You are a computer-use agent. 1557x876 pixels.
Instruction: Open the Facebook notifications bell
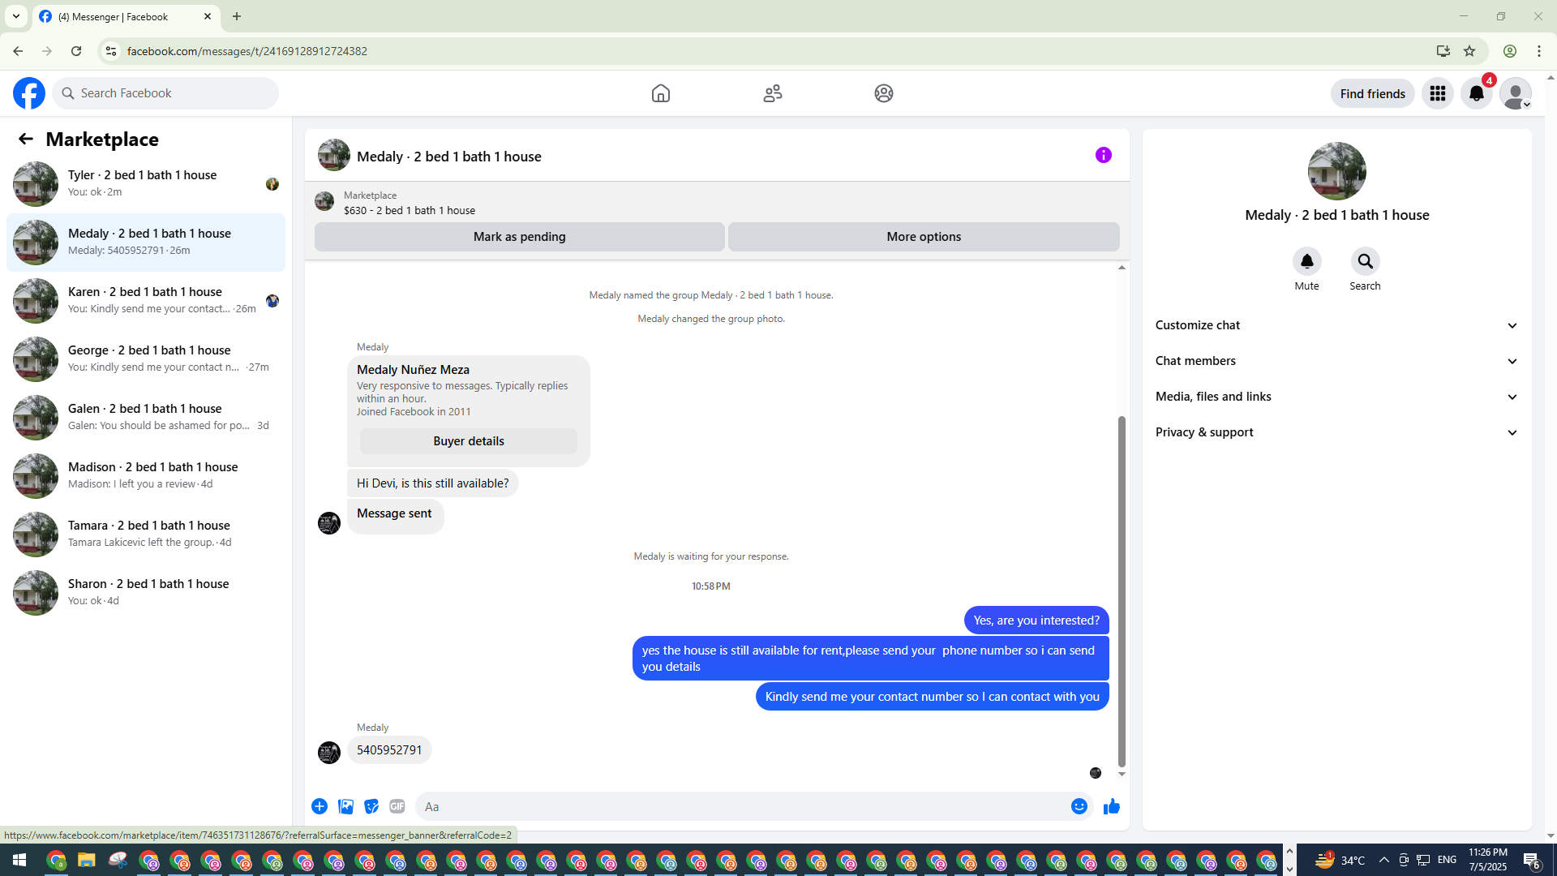pos(1476,93)
